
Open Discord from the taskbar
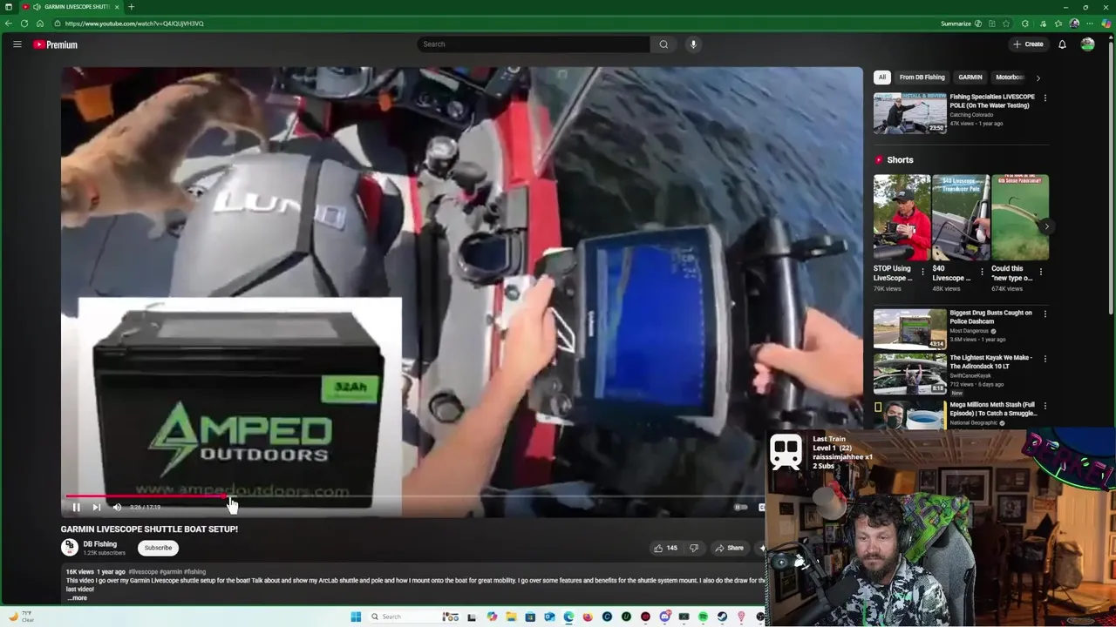pyautogui.click(x=664, y=617)
